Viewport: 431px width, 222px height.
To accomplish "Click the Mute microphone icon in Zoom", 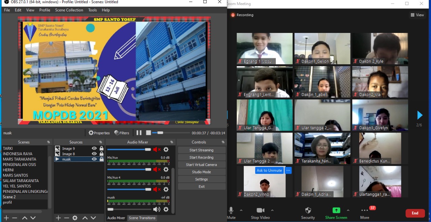I will [231, 211].
